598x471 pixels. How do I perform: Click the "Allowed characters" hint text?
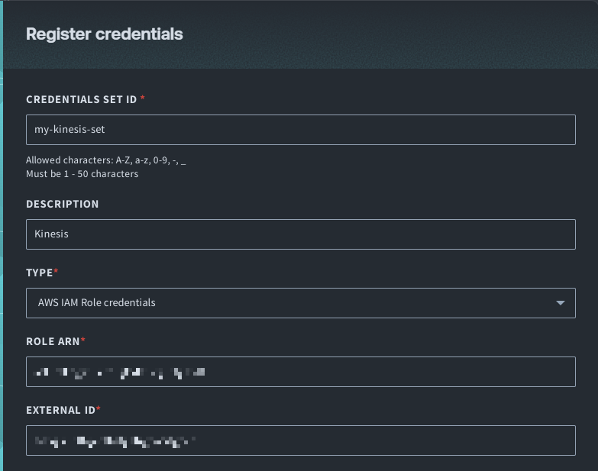pyautogui.click(x=105, y=161)
